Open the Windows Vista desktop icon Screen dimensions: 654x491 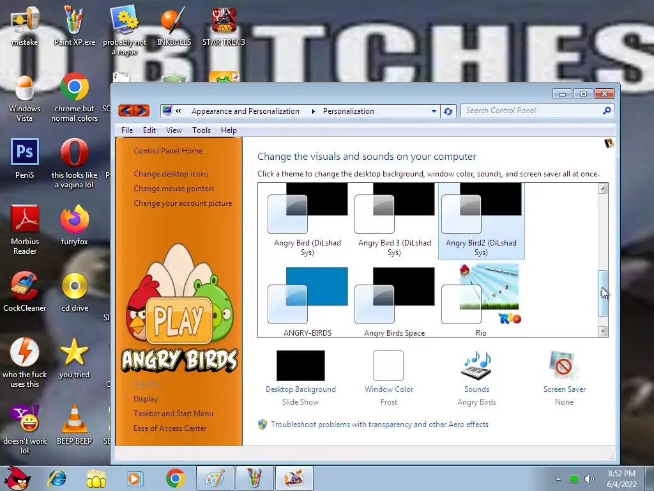tap(25, 98)
